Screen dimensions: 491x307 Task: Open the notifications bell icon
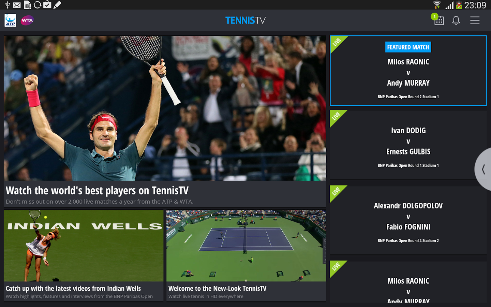click(x=456, y=20)
